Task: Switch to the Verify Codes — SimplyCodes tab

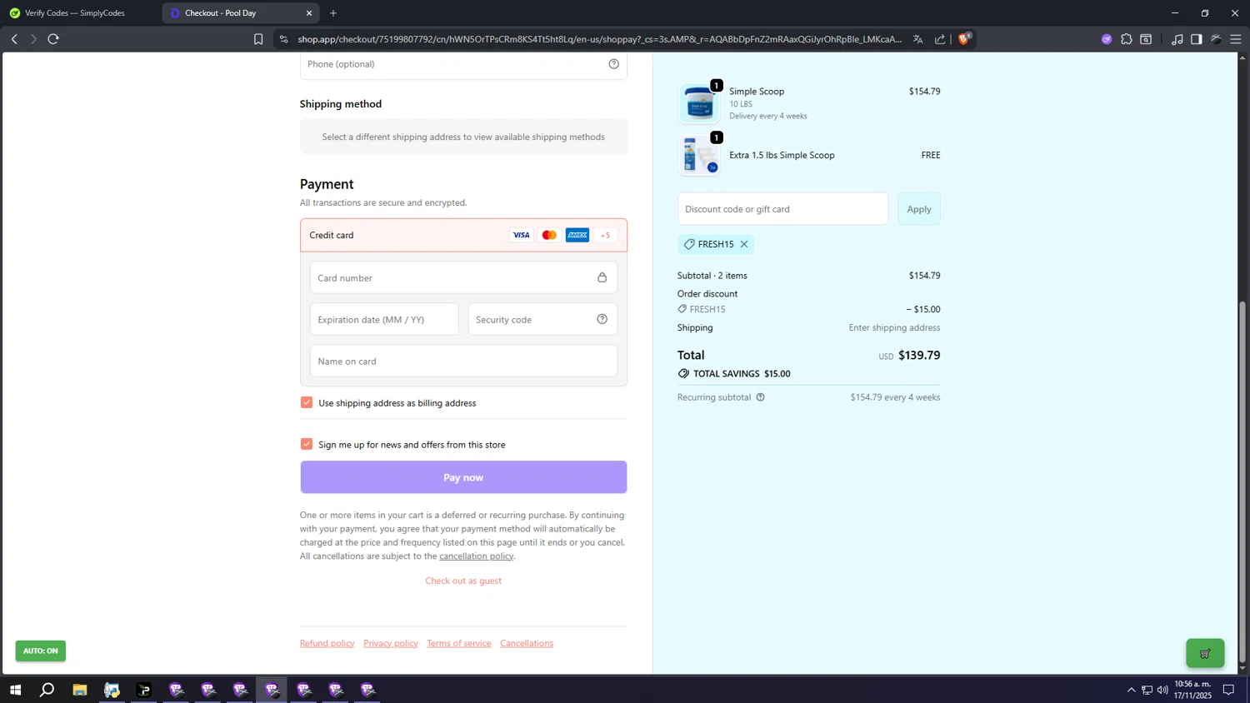Action: coord(75,13)
